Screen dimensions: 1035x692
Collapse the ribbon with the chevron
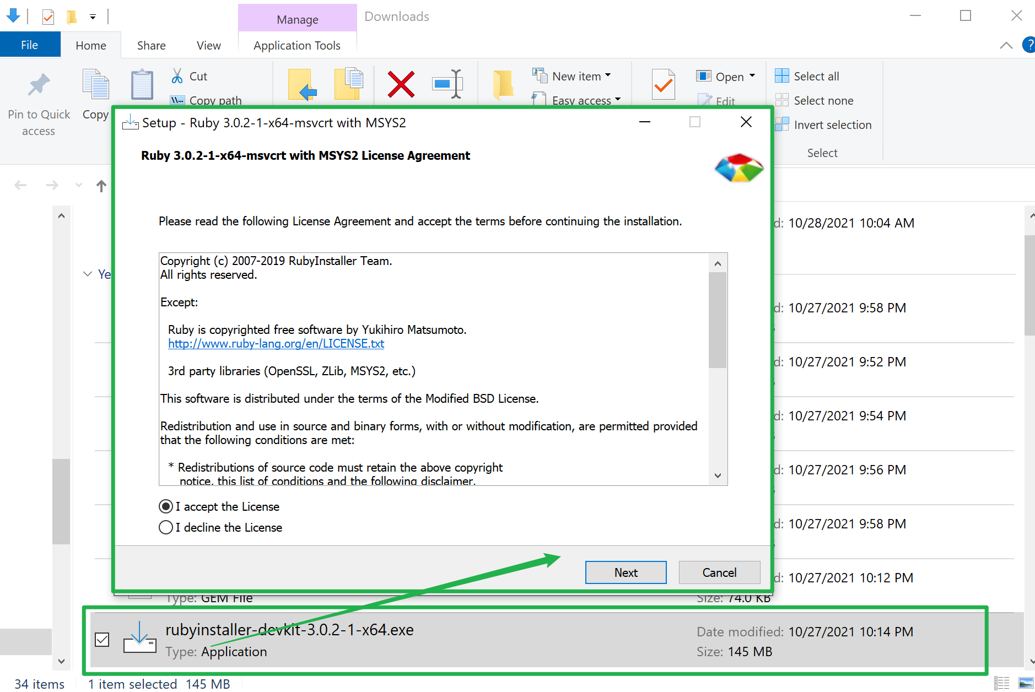1006,45
